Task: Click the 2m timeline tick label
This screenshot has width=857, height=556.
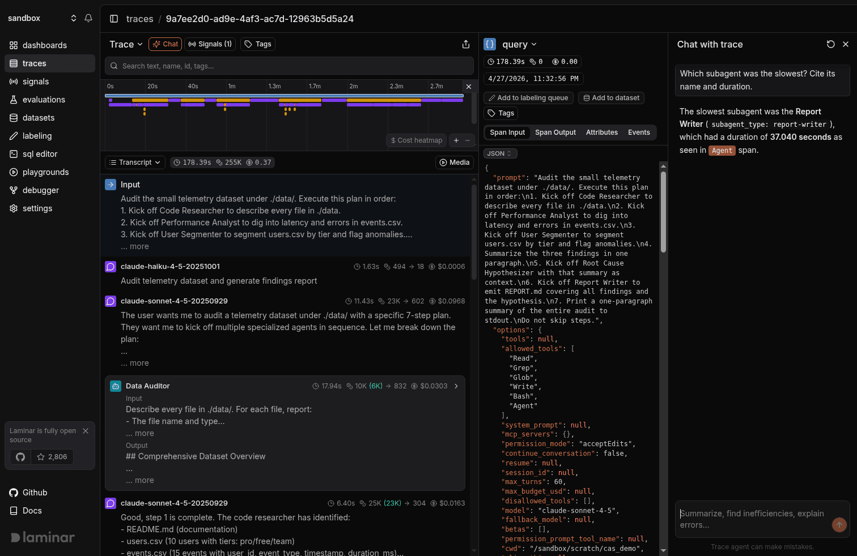Action: (x=354, y=86)
